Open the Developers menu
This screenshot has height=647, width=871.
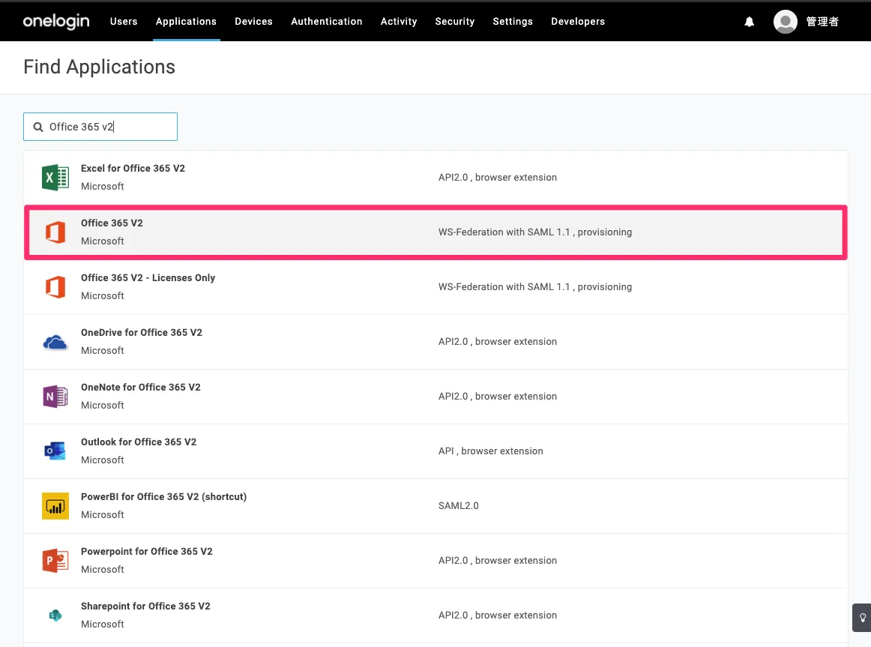[x=578, y=22]
